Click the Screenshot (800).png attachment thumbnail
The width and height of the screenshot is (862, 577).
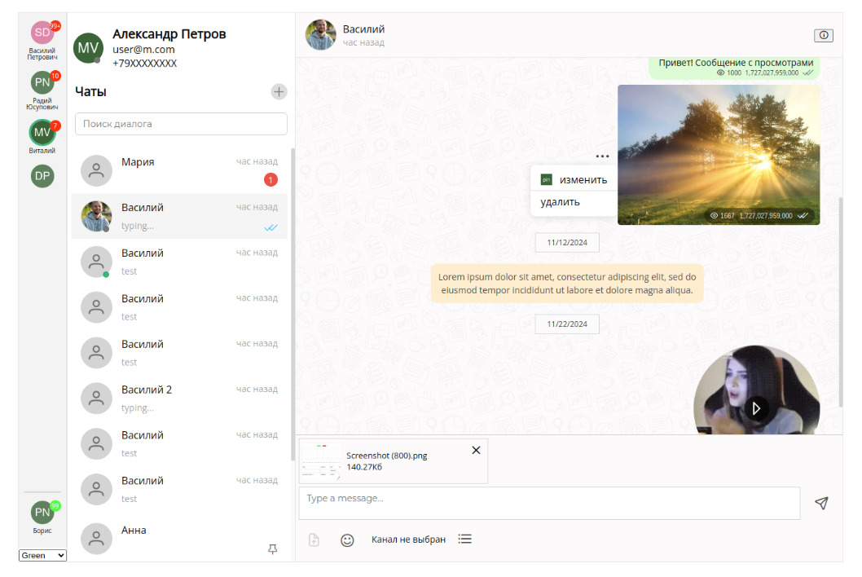point(321,461)
